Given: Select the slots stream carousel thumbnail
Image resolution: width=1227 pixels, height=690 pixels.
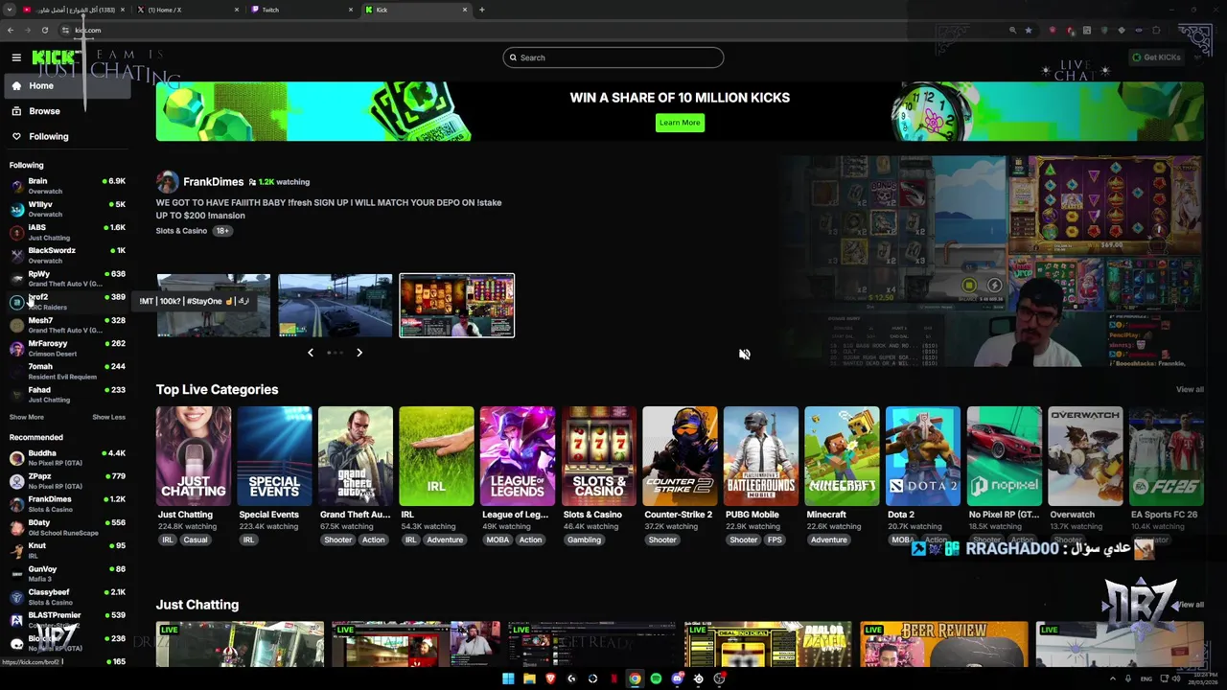Looking at the screenshot, I should click(x=456, y=306).
